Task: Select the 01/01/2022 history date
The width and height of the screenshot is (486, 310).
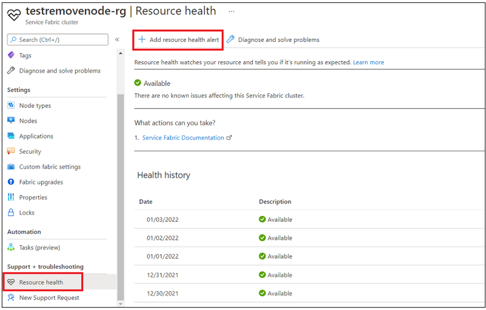Action: [162, 257]
